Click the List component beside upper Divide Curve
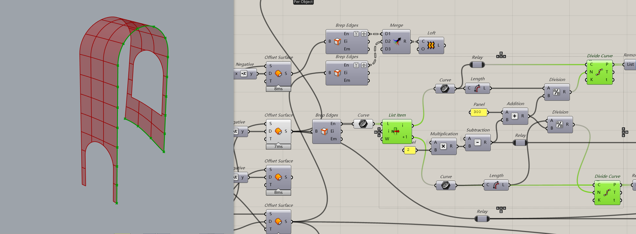Image resolution: width=636 pixels, height=234 pixels. 630,64
